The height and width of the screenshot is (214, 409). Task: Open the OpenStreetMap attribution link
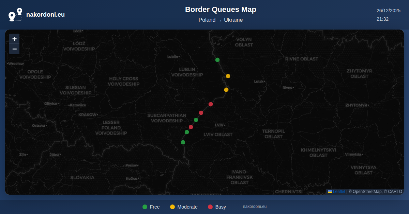coord(367,192)
